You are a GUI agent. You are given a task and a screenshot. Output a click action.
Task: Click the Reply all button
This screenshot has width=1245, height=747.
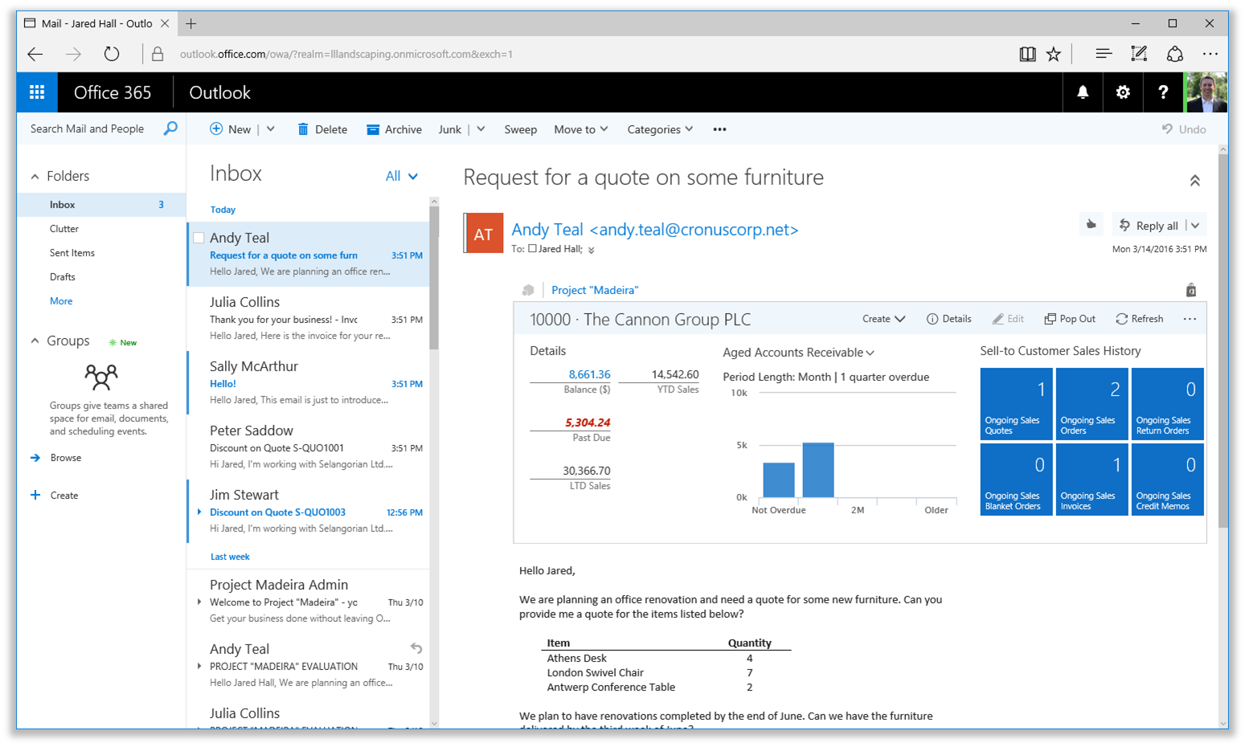point(1149,226)
